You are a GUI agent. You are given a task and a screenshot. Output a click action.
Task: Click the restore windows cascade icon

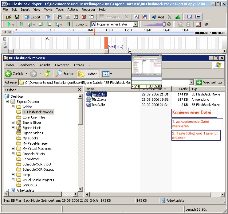tap(206, 24)
